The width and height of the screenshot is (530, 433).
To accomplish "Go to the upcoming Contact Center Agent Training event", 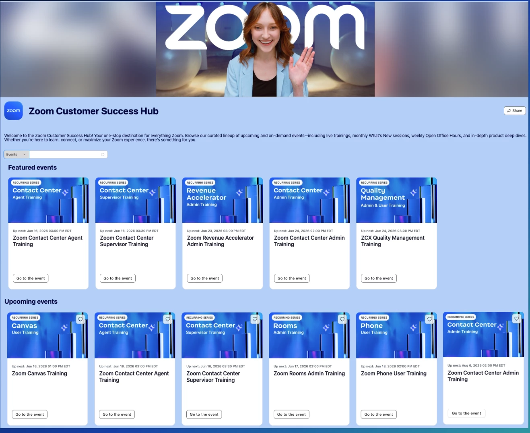I will pos(117,414).
